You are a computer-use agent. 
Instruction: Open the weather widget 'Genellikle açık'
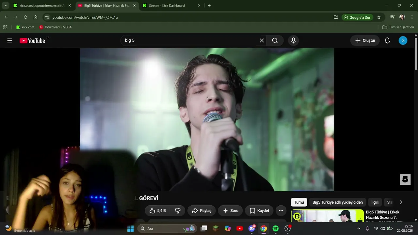[20, 228]
